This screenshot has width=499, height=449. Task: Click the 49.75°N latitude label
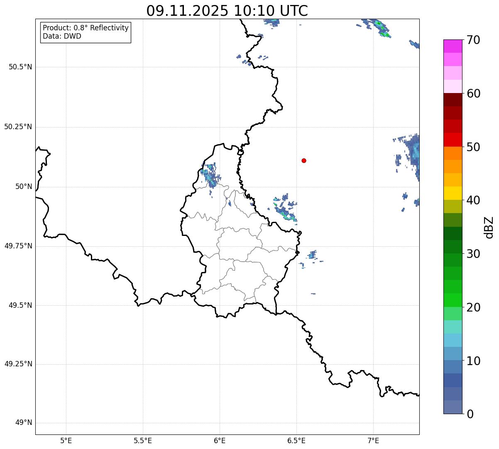(18, 246)
